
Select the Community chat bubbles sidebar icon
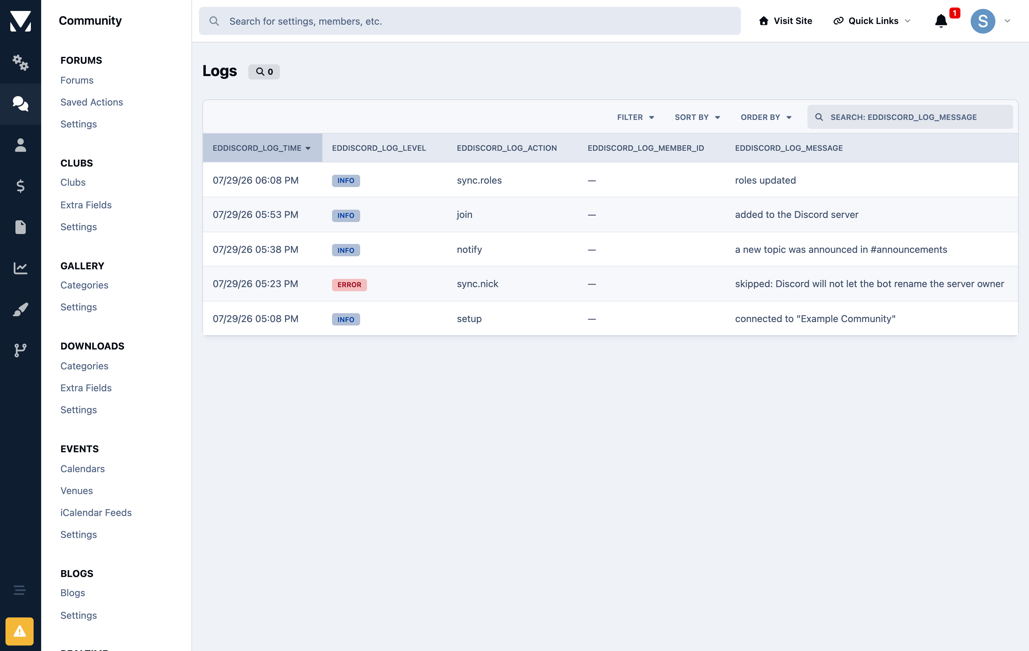point(21,104)
